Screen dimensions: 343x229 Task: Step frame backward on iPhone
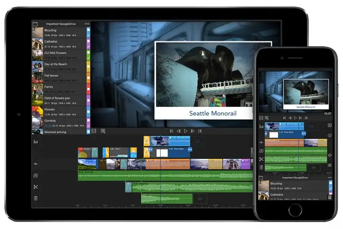pos(290,118)
